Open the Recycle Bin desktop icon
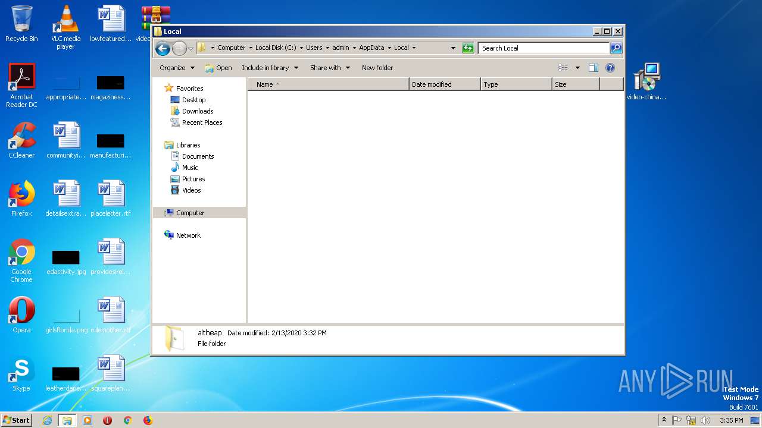 point(21,24)
